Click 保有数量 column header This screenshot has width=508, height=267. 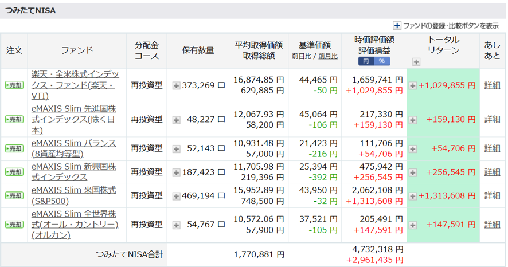point(198,50)
